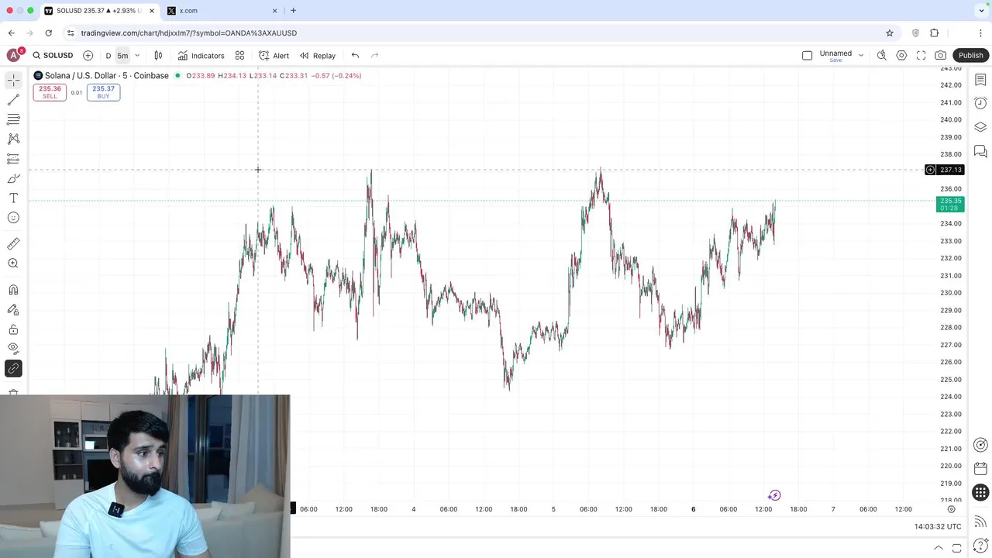The height and width of the screenshot is (558, 992).
Task: Select the trend line drawing tool
Action: tap(13, 100)
